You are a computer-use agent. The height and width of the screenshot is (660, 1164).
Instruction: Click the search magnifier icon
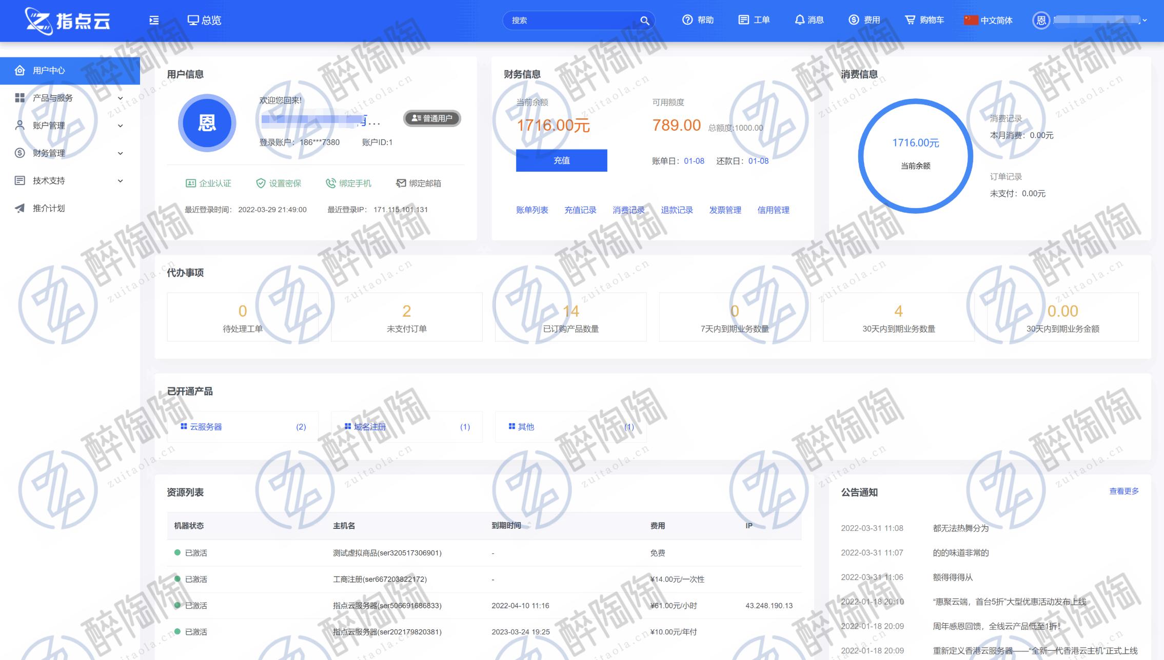click(644, 20)
